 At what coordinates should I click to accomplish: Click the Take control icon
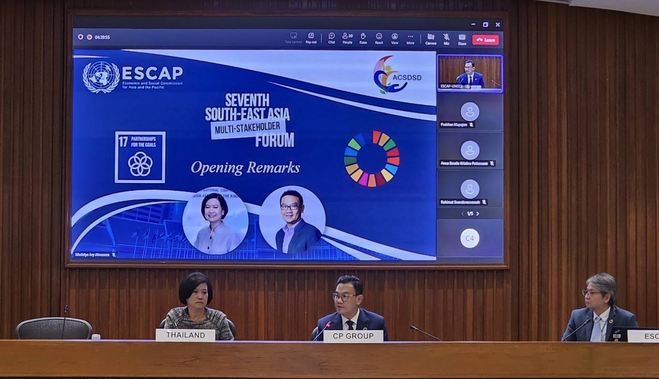click(x=293, y=38)
